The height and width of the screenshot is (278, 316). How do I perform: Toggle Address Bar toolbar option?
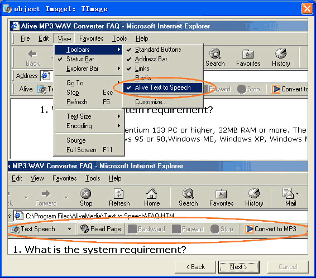point(163,59)
